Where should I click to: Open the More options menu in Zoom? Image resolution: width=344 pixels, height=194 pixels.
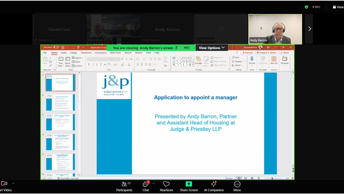(x=237, y=186)
